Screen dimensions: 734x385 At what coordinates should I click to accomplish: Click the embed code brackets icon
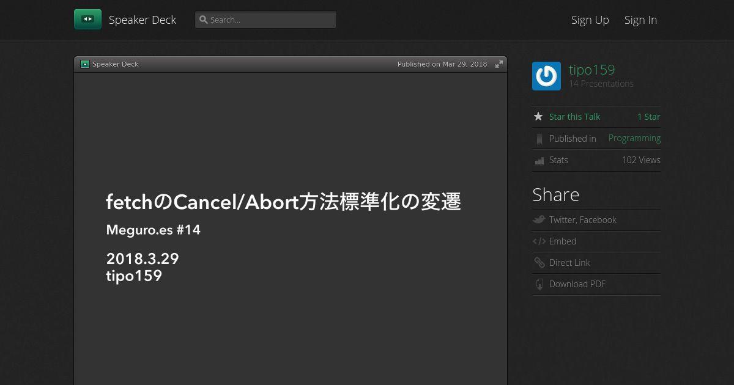(539, 241)
